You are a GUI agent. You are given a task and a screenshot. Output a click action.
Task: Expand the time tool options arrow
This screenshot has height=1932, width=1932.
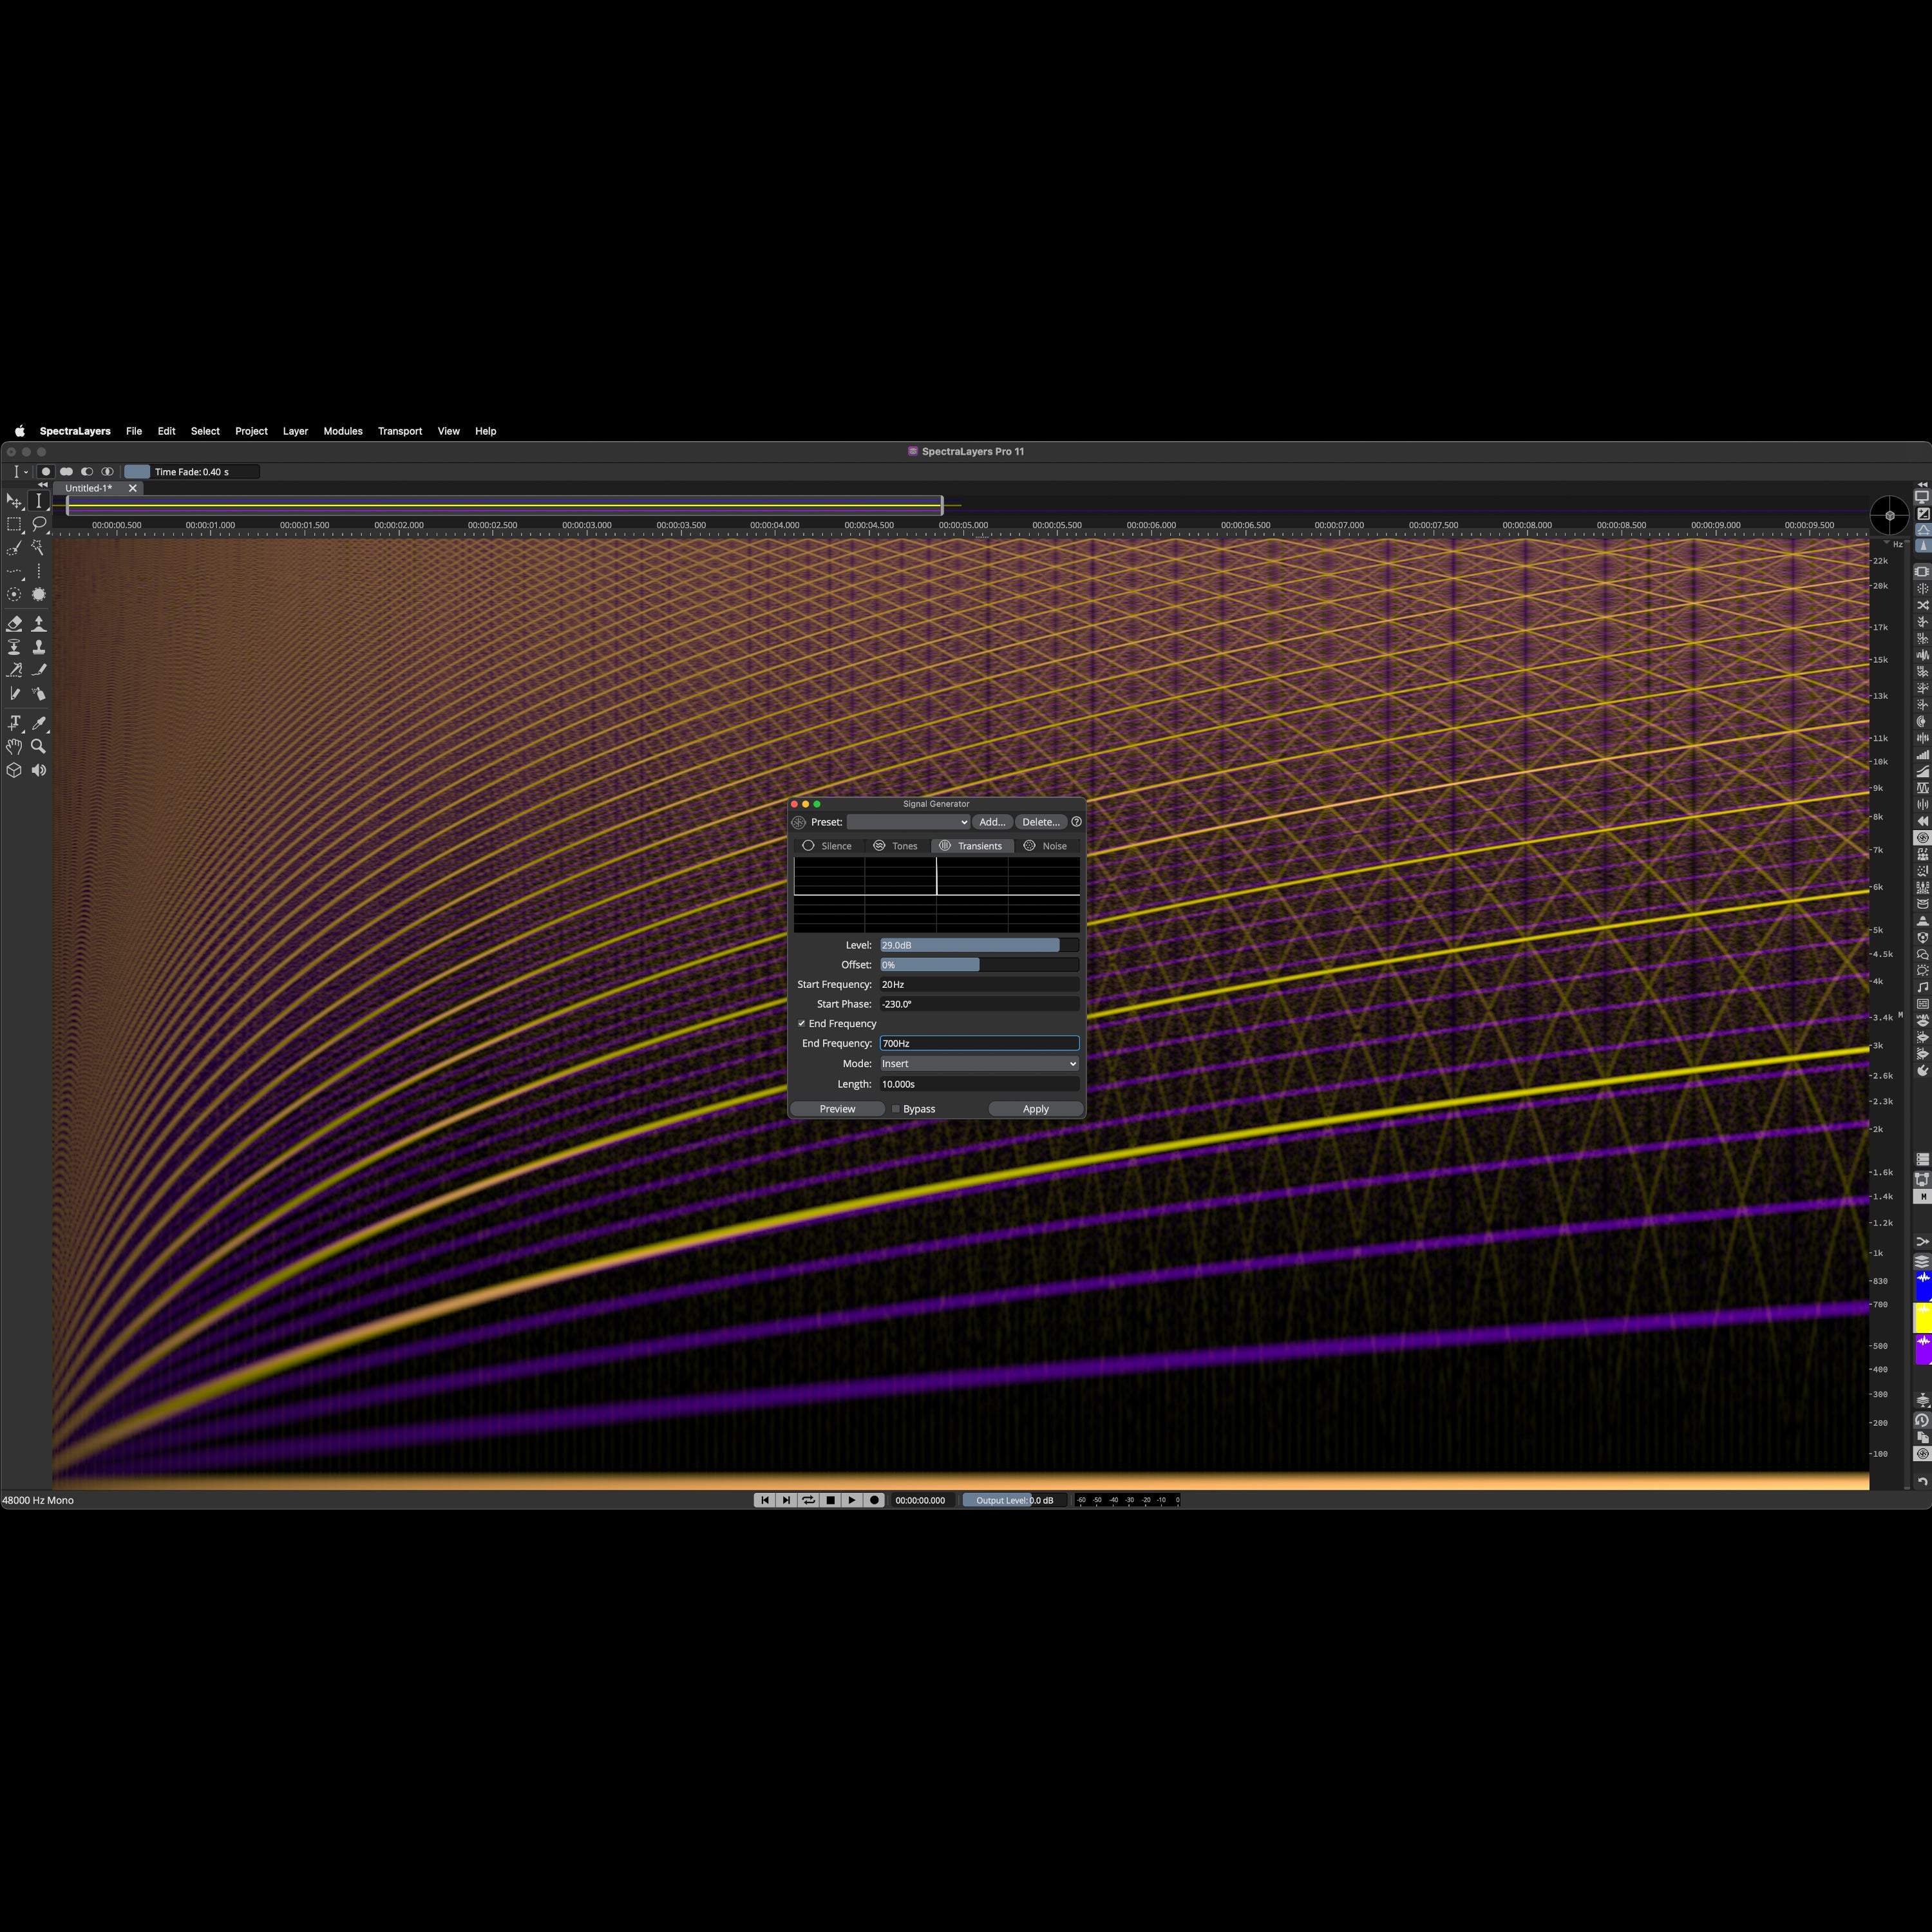pos(26,472)
